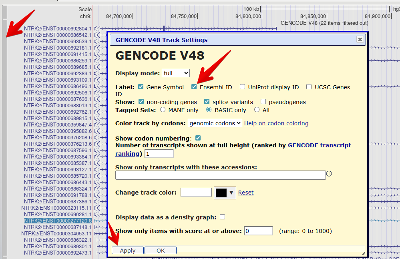Click the accessions filter text field
Viewport: 400px width, 259px height.
tap(220, 175)
